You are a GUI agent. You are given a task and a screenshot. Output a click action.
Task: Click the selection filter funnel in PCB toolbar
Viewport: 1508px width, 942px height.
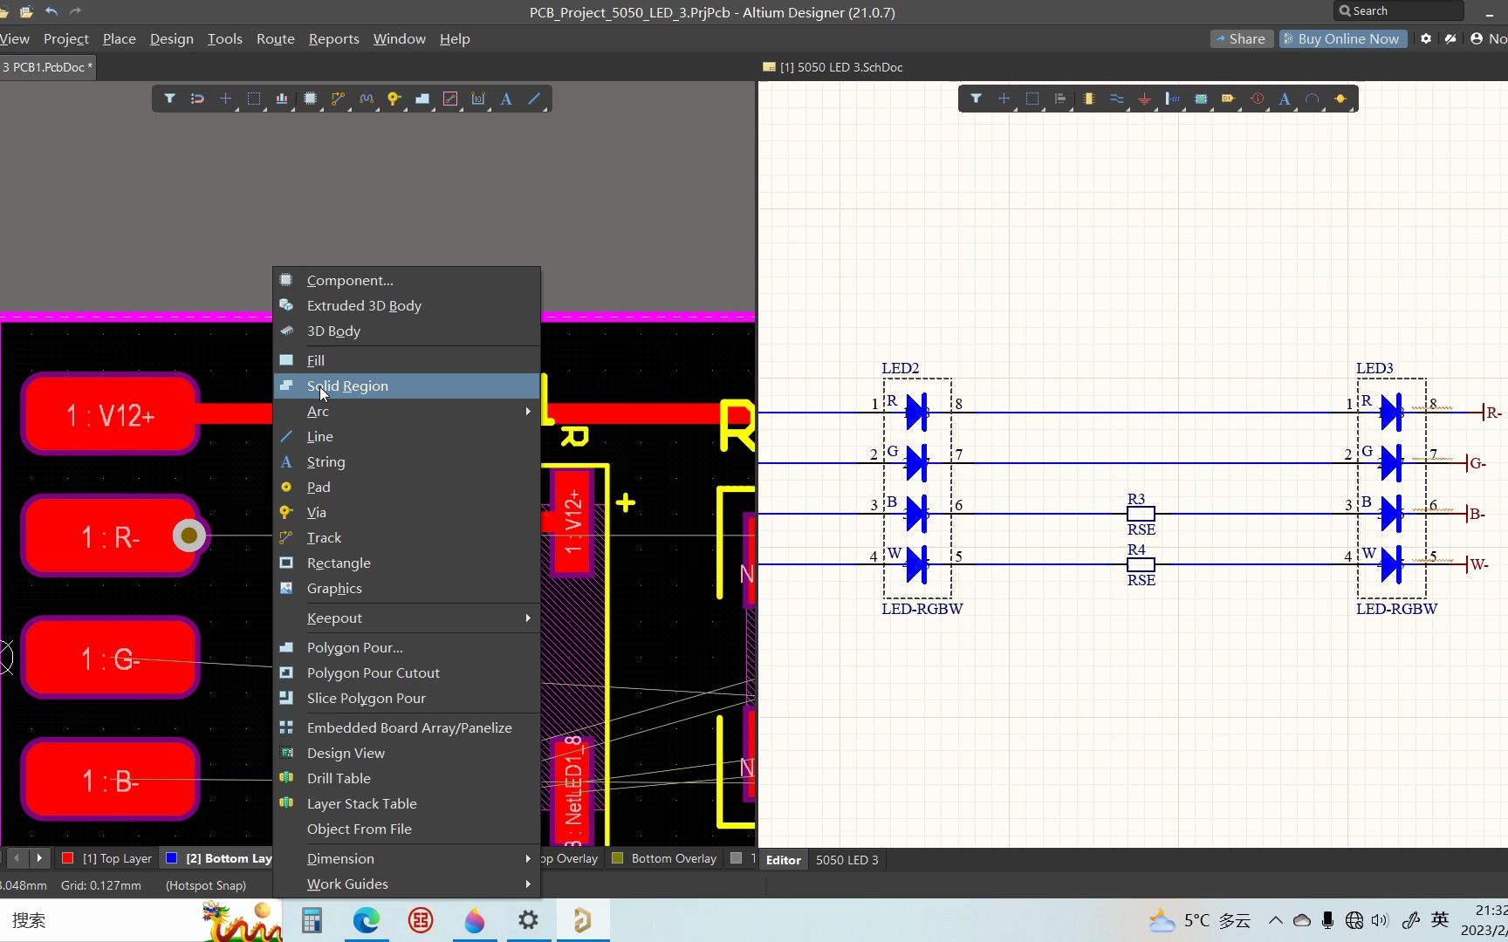click(170, 99)
